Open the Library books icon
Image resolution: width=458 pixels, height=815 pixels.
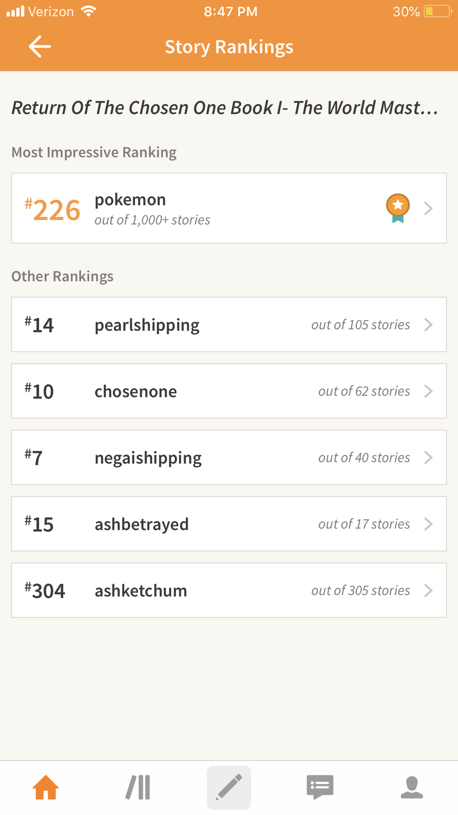pyautogui.click(x=138, y=787)
